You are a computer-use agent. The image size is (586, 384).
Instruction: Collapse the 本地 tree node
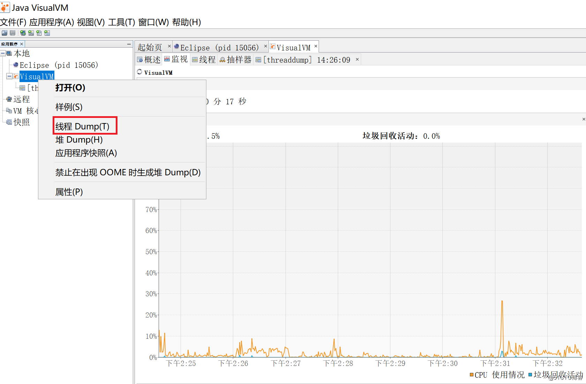tap(3, 53)
